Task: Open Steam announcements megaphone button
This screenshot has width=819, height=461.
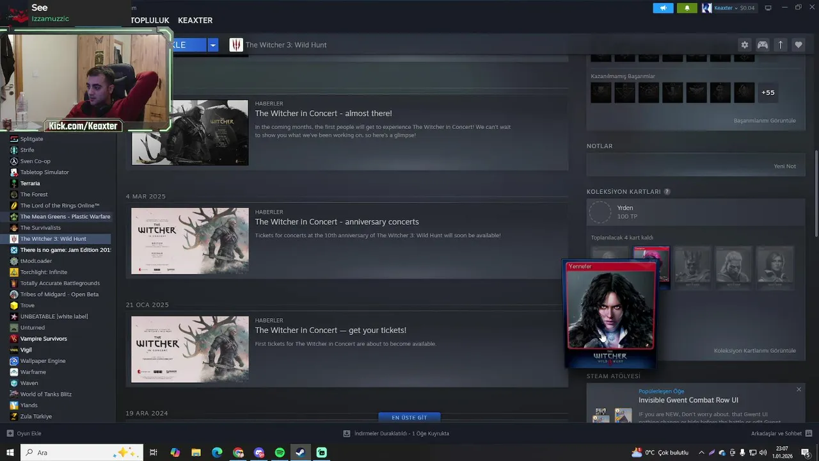Action: click(x=663, y=8)
